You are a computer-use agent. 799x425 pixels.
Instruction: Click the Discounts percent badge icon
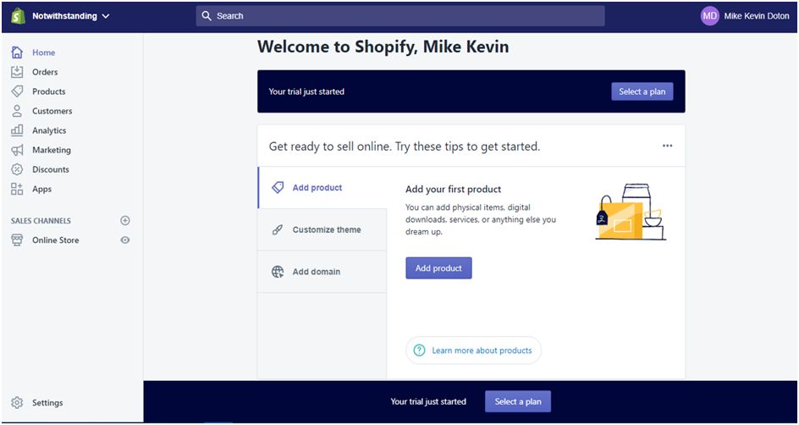(x=17, y=169)
